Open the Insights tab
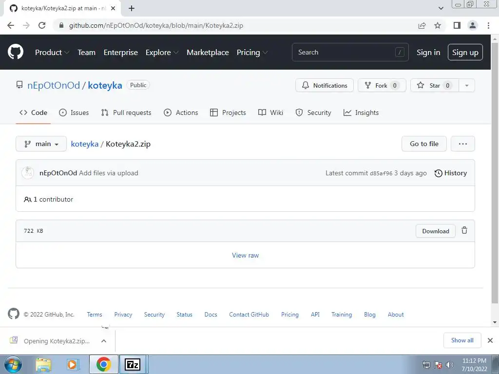 [x=361, y=112]
